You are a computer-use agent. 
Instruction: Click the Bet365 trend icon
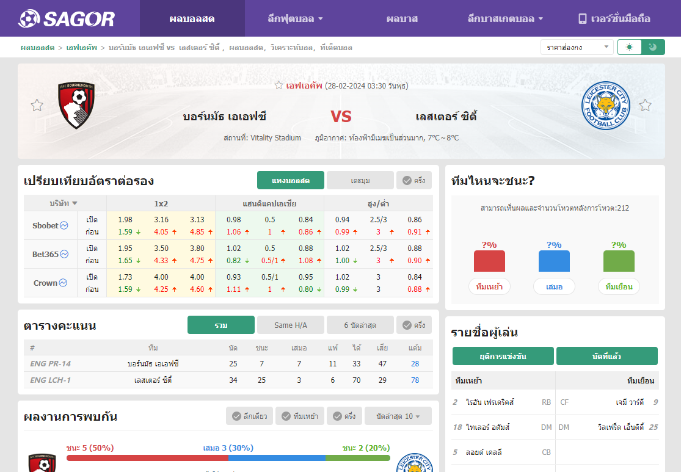point(64,254)
